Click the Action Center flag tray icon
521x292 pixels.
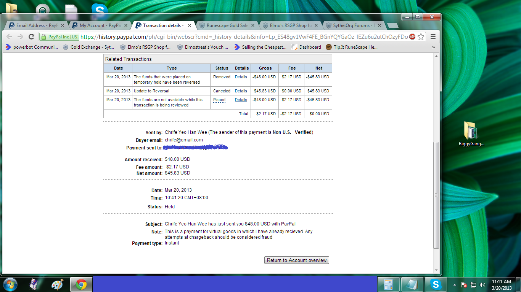464,284
